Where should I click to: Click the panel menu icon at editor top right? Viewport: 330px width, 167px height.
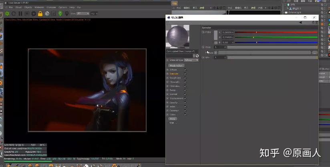click(x=317, y=22)
